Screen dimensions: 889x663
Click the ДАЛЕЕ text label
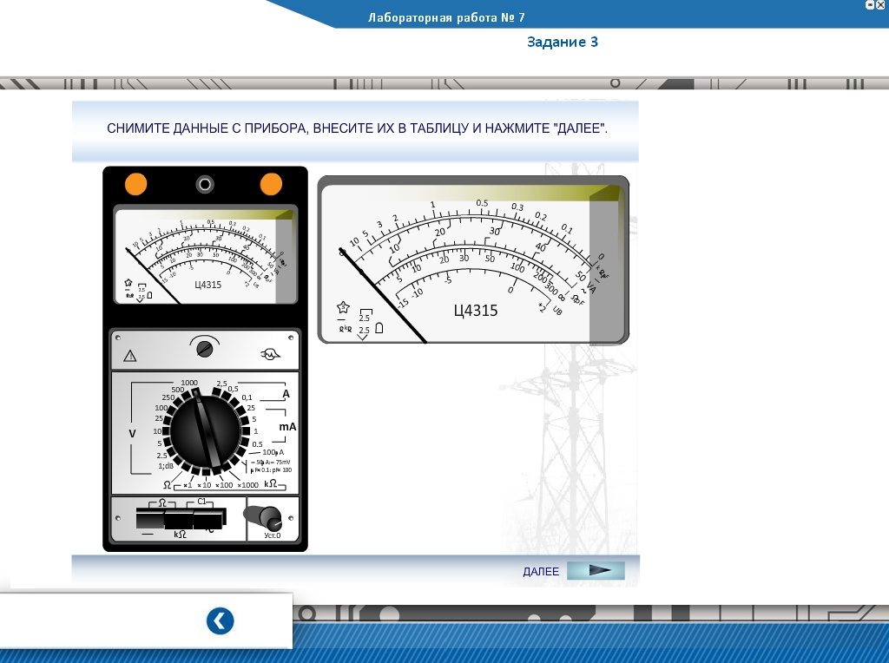pos(541,572)
